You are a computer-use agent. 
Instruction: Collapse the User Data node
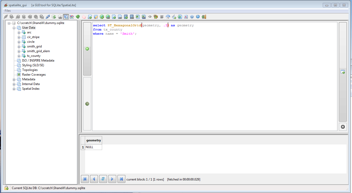14,28
